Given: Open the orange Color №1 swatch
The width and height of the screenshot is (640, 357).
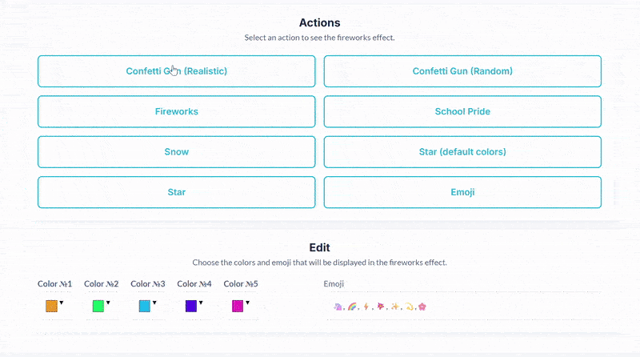Looking at the screenshot, I should (52, 306).
